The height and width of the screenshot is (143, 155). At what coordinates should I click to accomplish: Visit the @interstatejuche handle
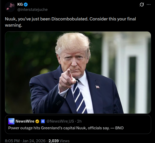point(33,10)
